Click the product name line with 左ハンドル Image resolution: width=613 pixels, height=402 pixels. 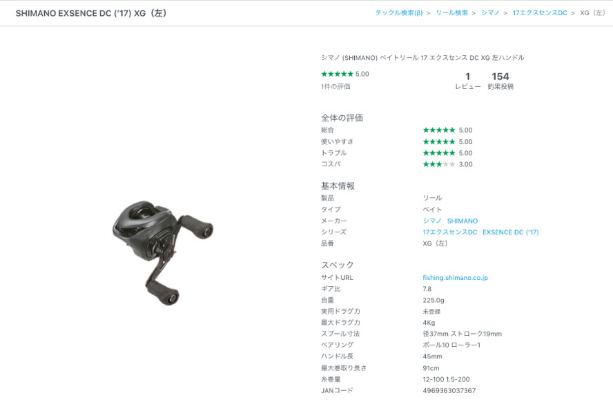point(422,58)
